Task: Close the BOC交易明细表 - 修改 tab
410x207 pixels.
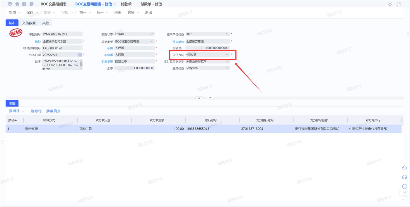Action: [115, 4]
